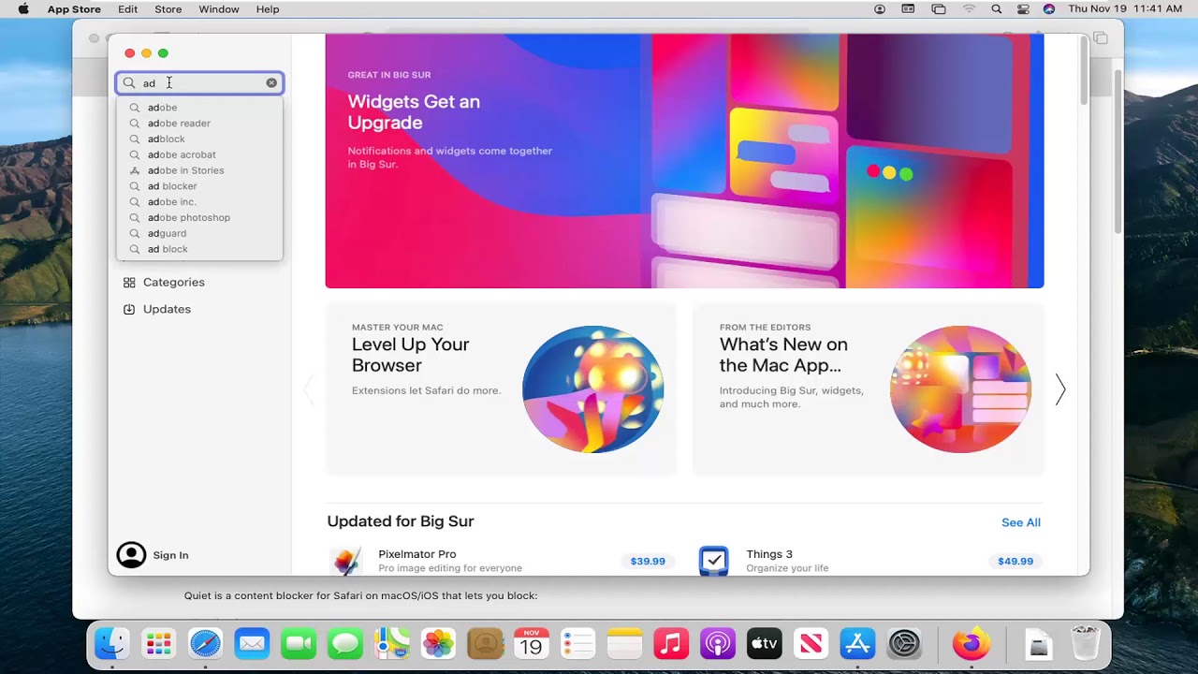Clear the search field text
The image size is (1198, 674).
coord(271,83)
